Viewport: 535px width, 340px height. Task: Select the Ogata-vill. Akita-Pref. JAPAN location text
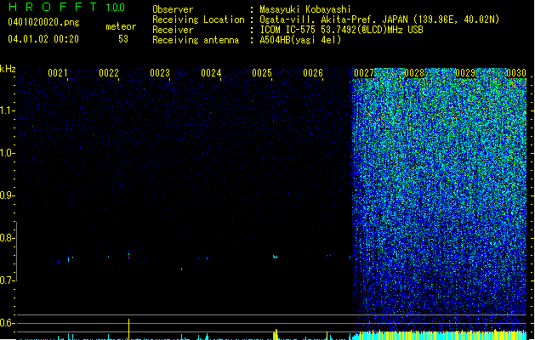379,20
